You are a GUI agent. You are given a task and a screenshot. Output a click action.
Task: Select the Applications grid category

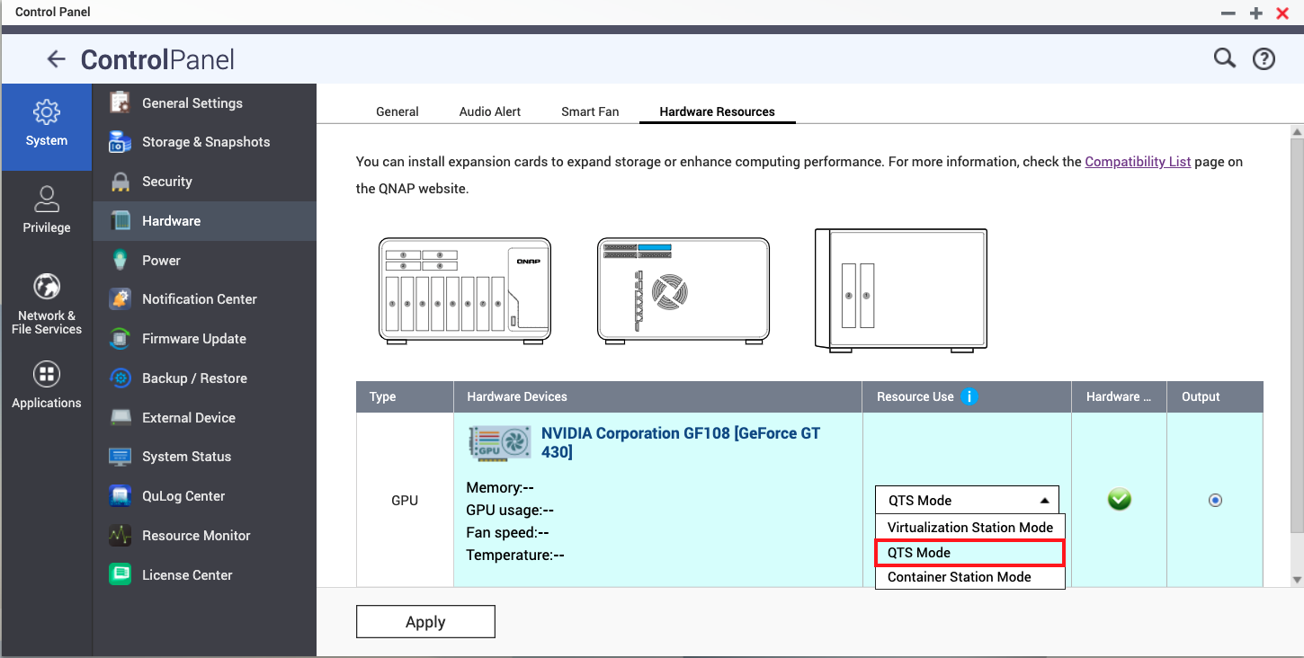click(46, 385)
